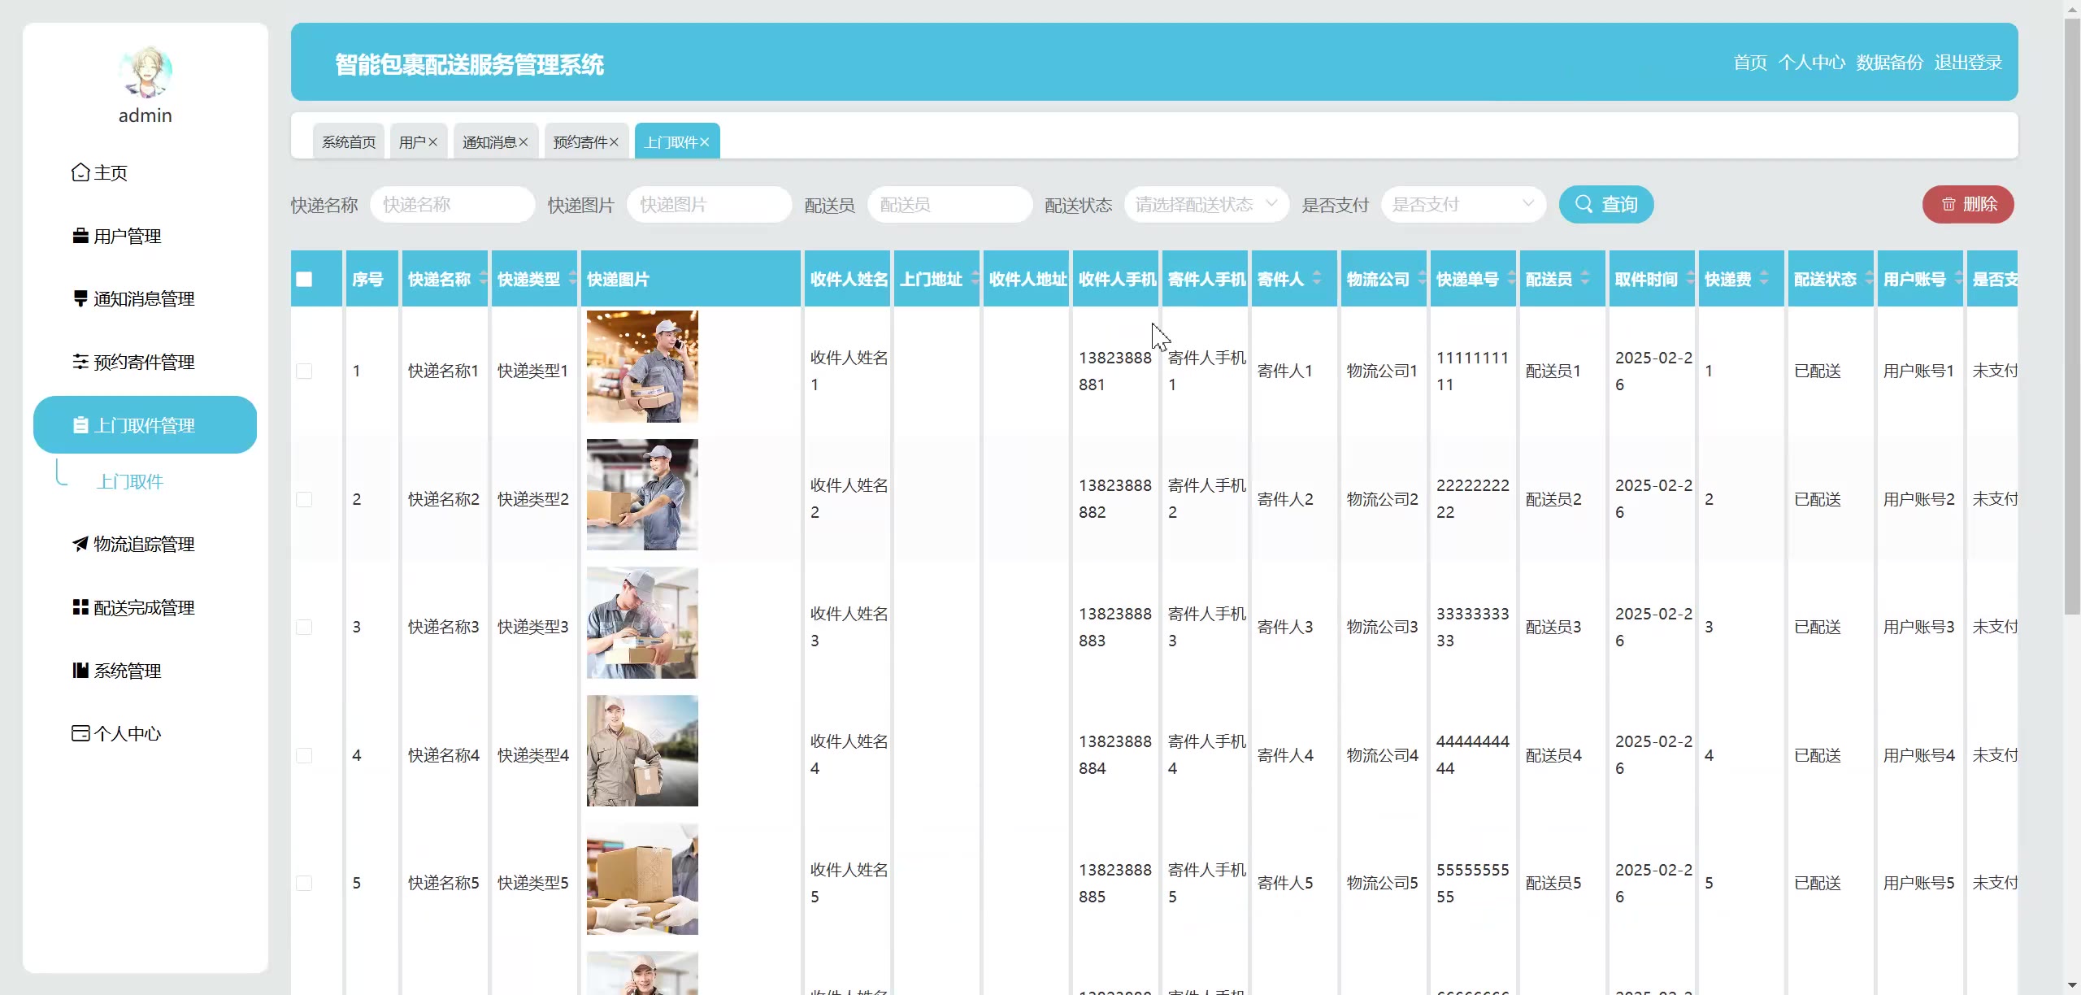Click the paper plane icon for 物流追踪管理
2081x995 pixels.
[x=80, y=544]
